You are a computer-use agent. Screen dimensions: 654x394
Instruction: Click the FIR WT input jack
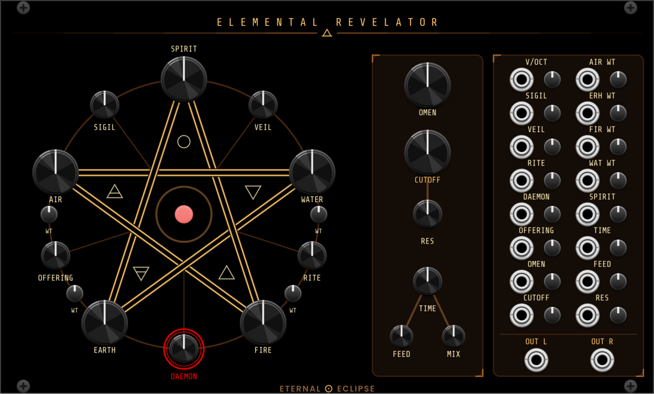[588, 147]
